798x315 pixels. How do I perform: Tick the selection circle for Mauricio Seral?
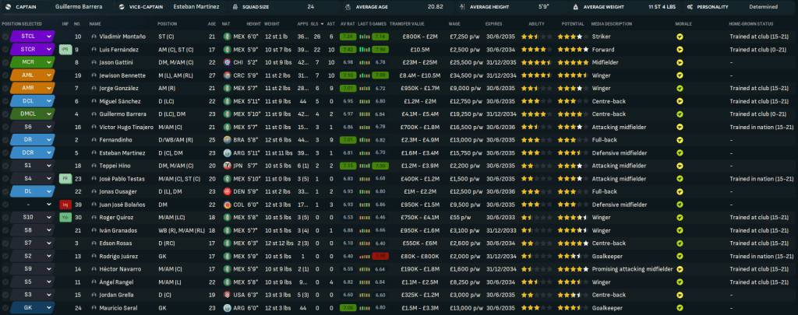[x=6, y=307]
